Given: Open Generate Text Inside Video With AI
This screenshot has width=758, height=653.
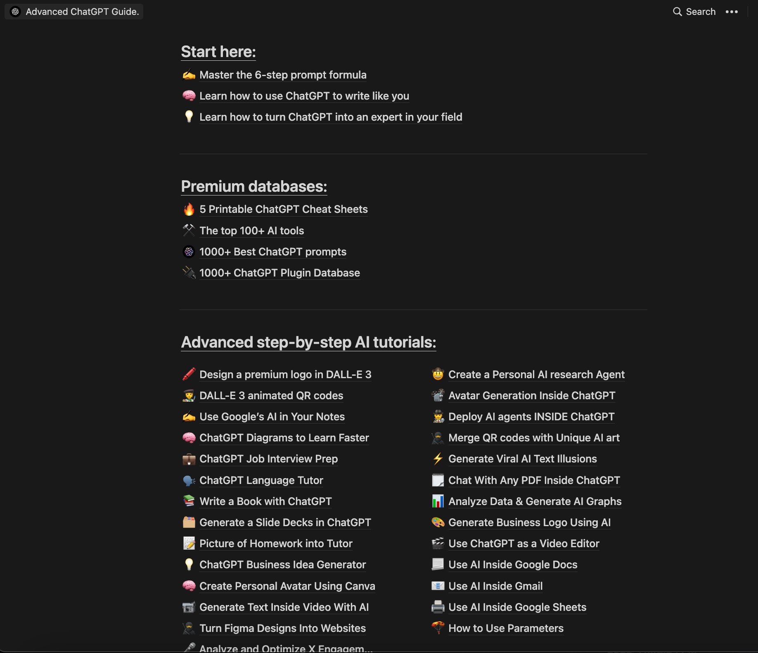Looking at the screenshot, I should (284, 607).
